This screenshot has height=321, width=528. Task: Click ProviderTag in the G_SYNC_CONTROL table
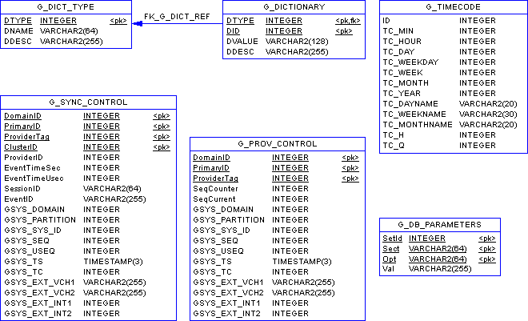[x=26, y=137]
